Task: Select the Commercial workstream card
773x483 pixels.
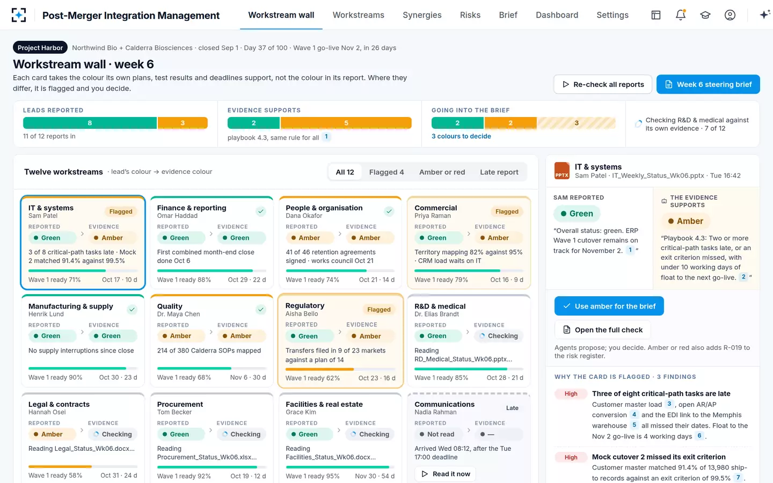Action: [x=469, y=242]
